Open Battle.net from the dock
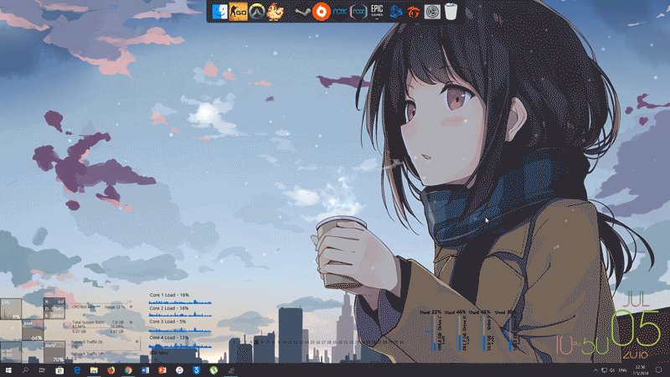This screenshot has height=377, width=670. 395,12
